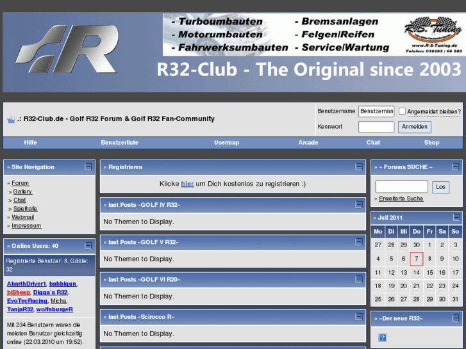The height and width of the screenshot is (349, 466).
Task: Click the So weekday header in calendar
Action: click(455, 232)
